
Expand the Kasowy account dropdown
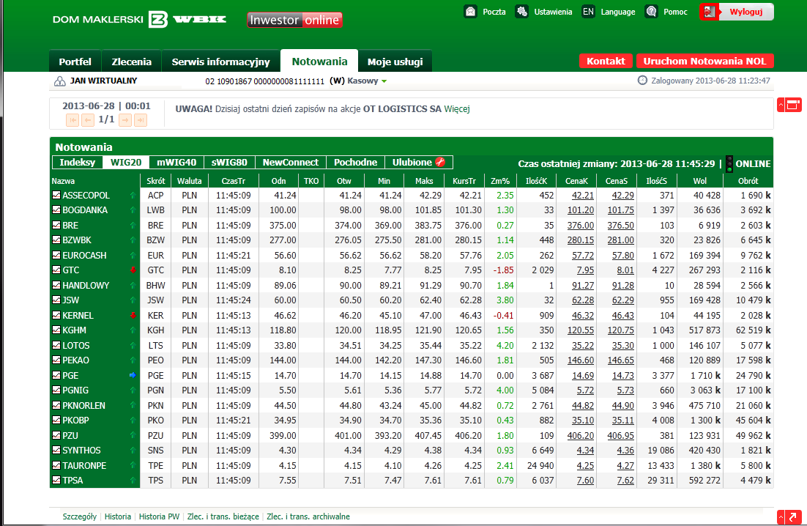(384, 81)
